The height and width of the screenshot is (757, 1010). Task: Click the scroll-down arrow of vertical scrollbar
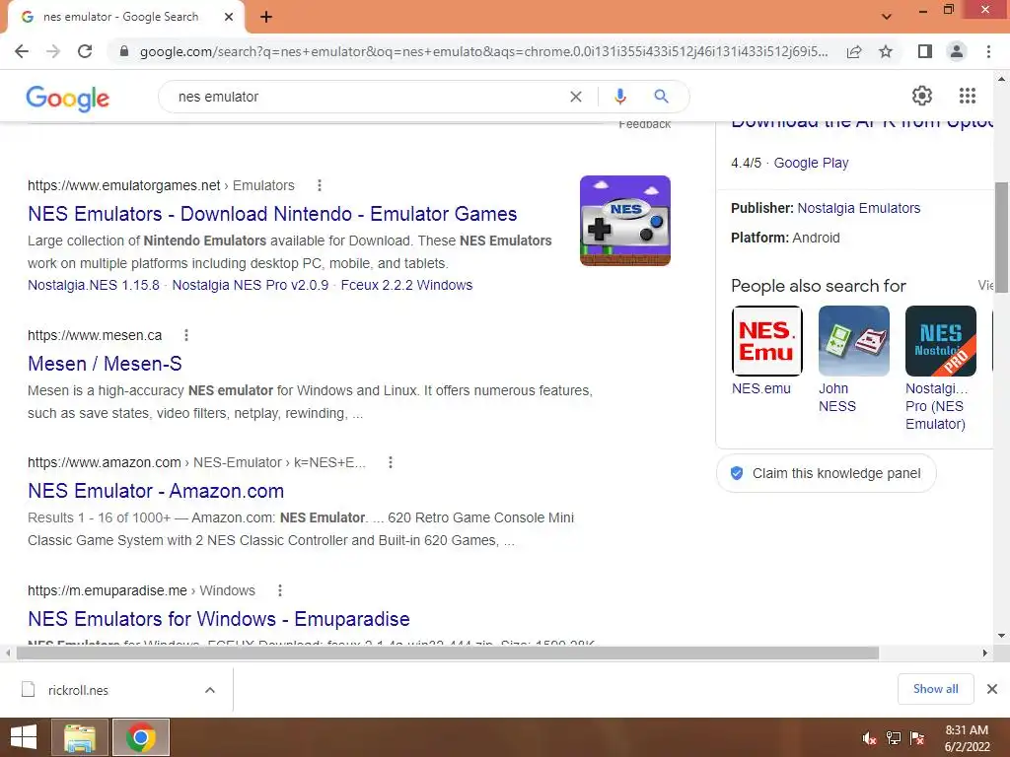[1001, 636]
